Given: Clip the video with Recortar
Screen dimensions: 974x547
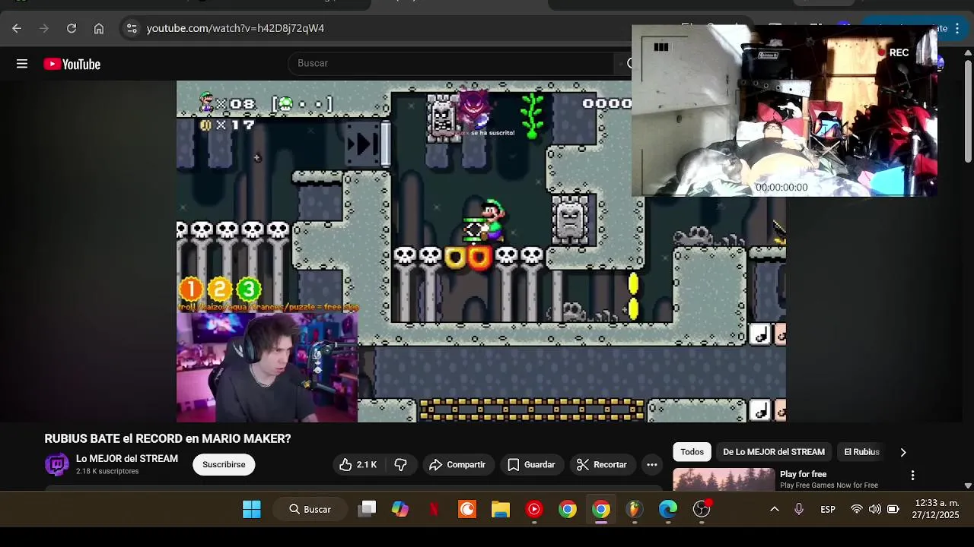Looking at the screenshot, I should point(602,464).
